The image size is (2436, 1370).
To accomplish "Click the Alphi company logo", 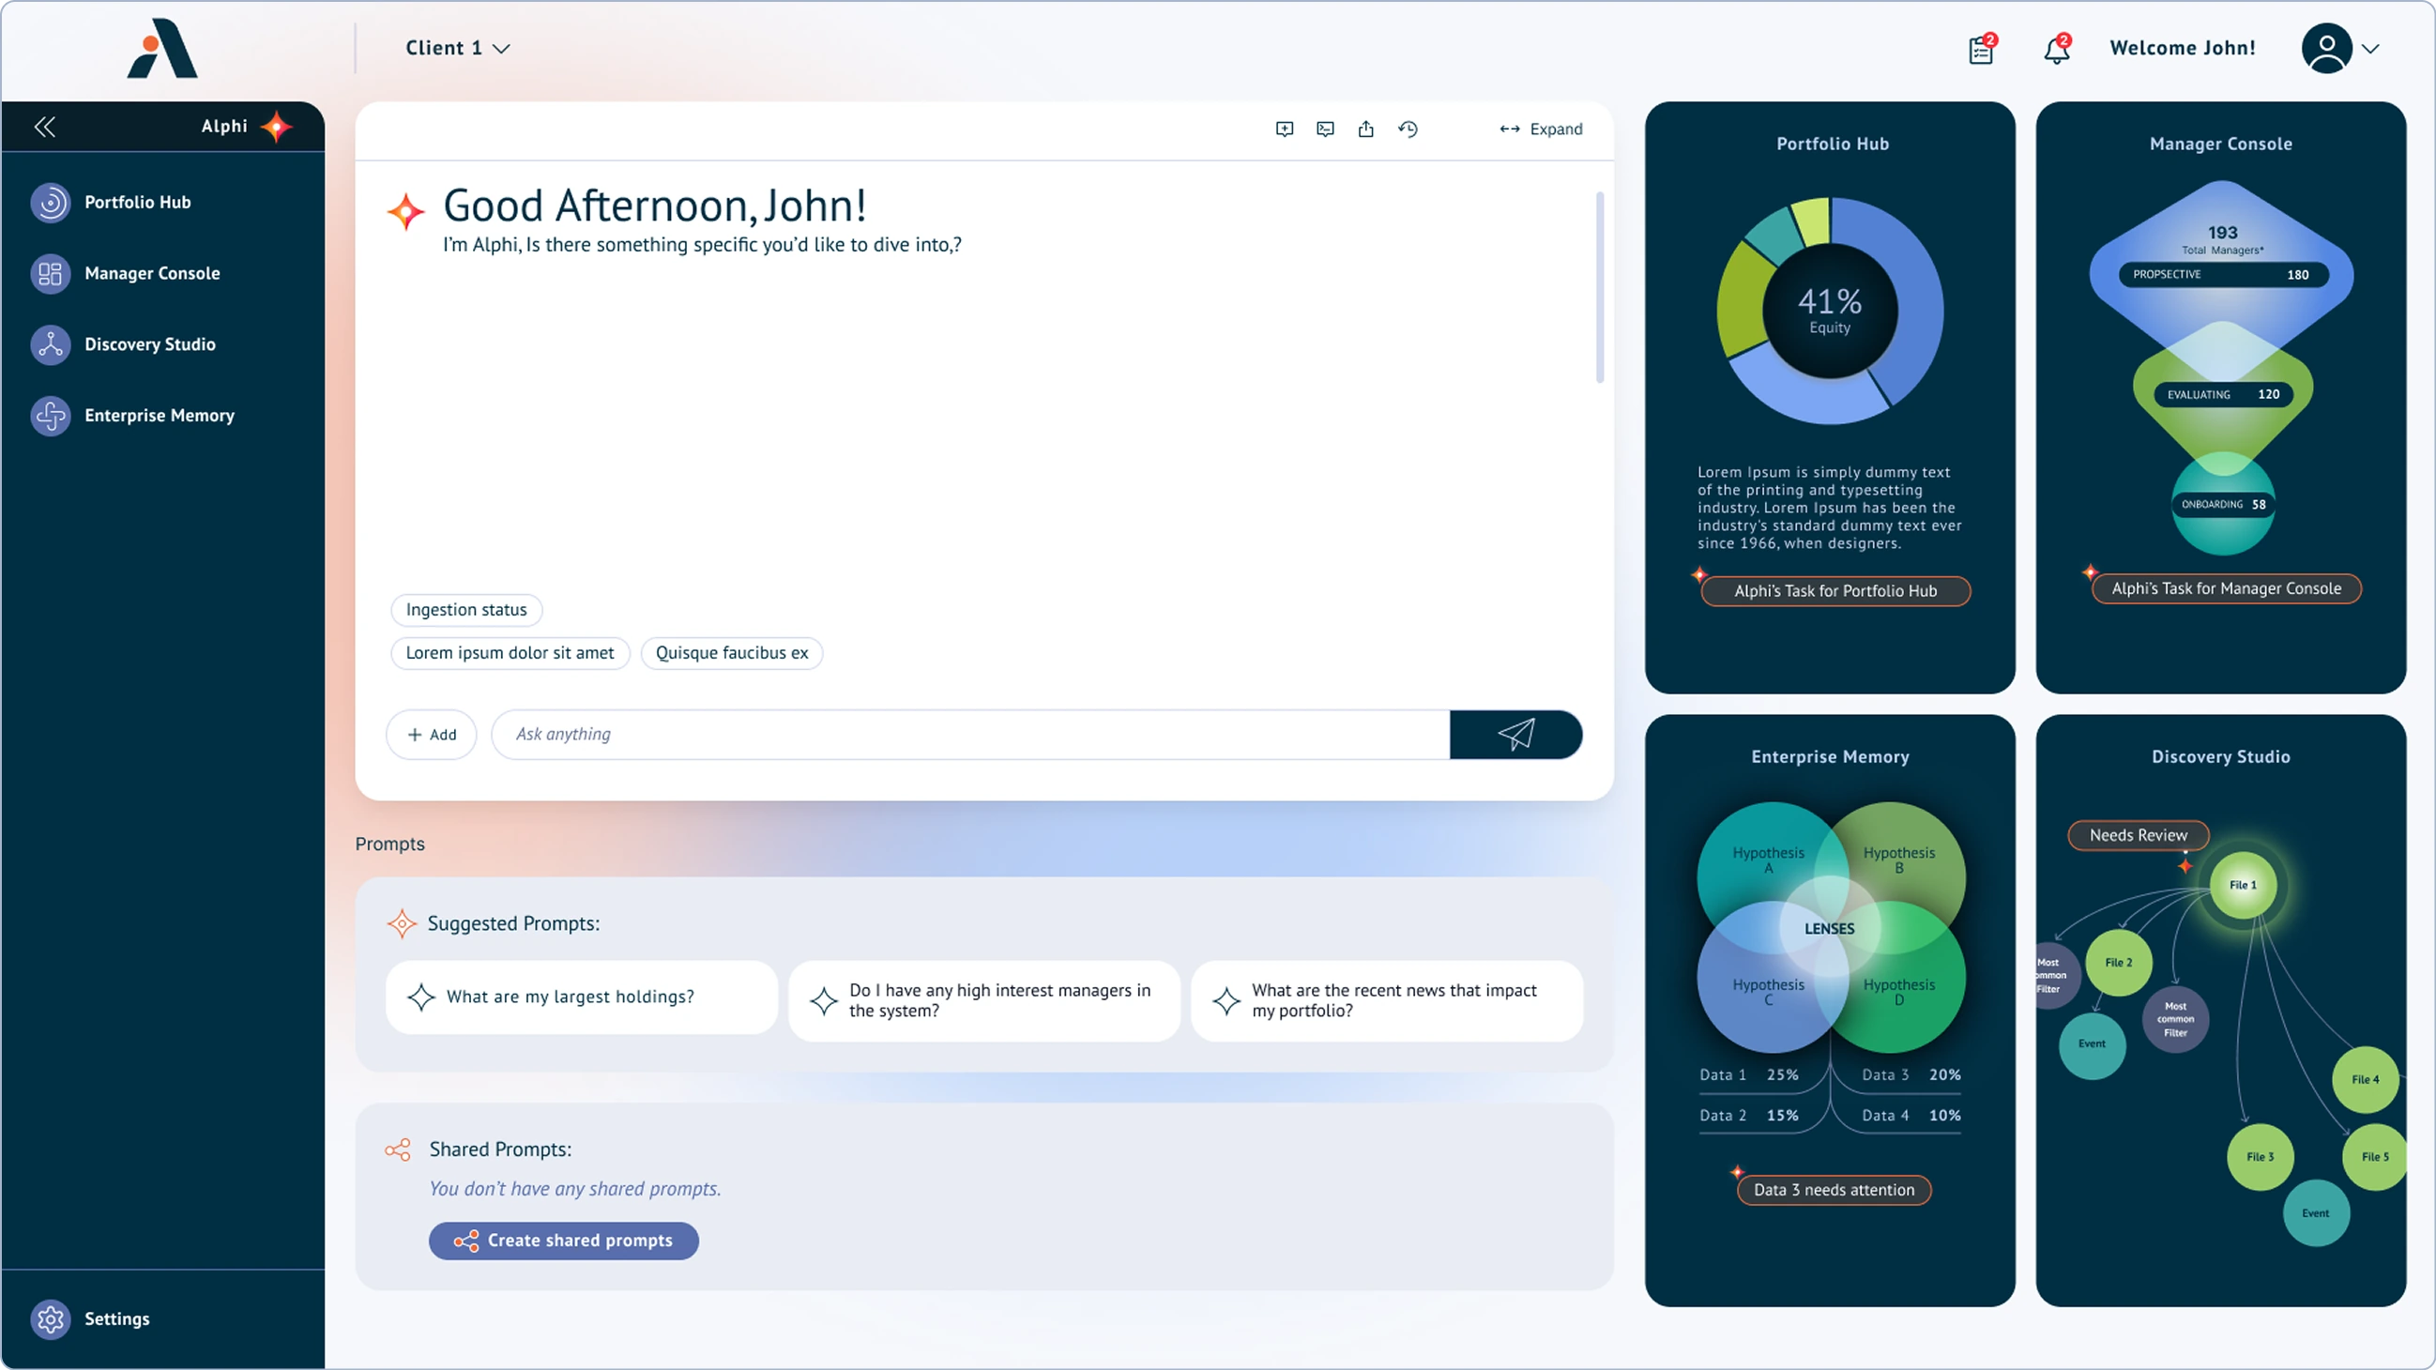I will [x=161, y=47].
